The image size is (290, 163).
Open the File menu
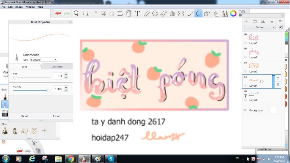[3, 7]
